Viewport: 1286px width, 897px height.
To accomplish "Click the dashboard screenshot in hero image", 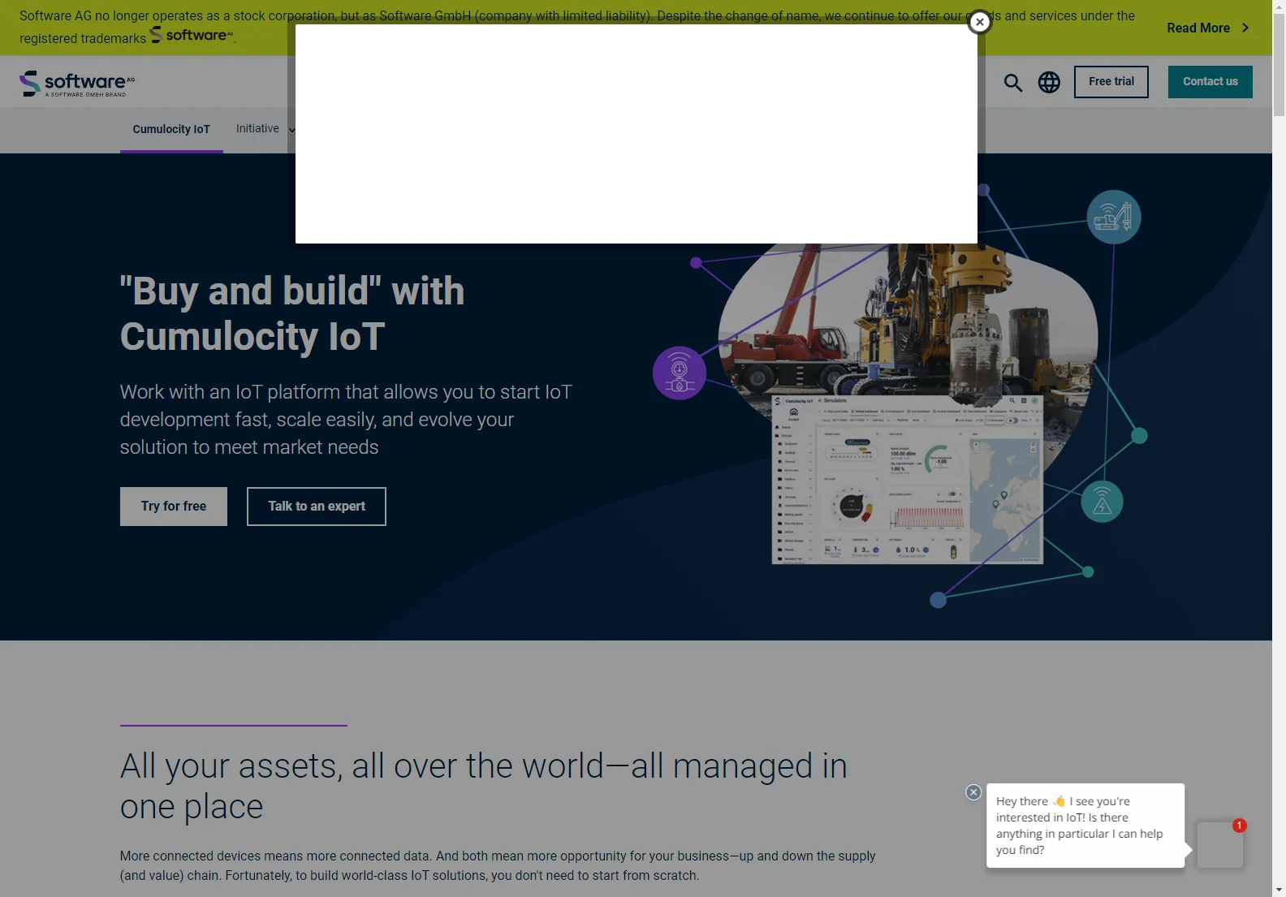I will [907, 479].
